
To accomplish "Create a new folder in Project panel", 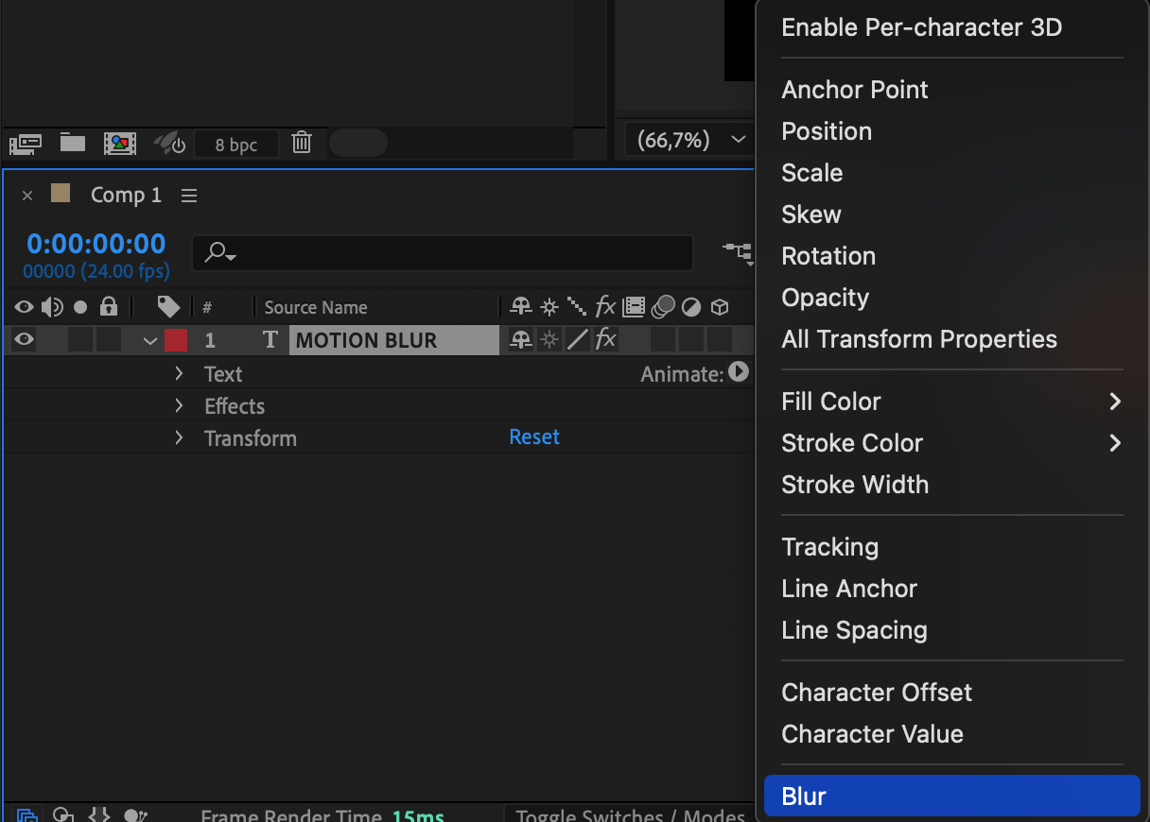I will pos(73,144).
